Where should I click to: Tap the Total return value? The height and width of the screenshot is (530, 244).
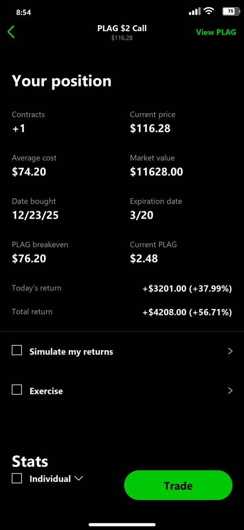(x=187, y=312)
